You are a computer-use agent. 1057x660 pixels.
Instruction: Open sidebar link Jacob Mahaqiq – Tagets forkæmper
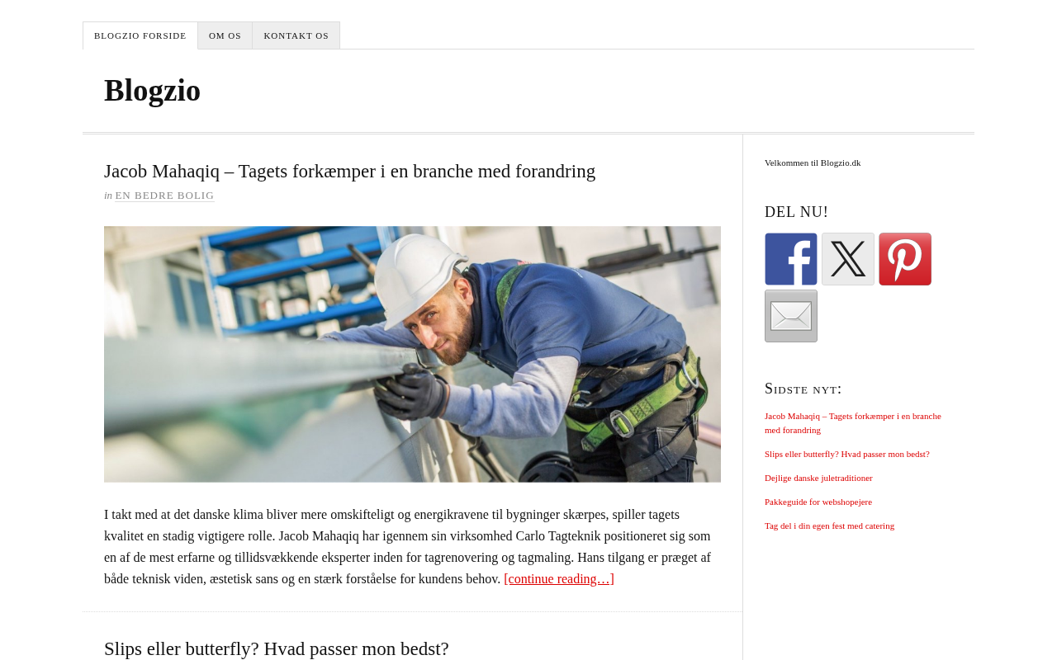point(853,422)
